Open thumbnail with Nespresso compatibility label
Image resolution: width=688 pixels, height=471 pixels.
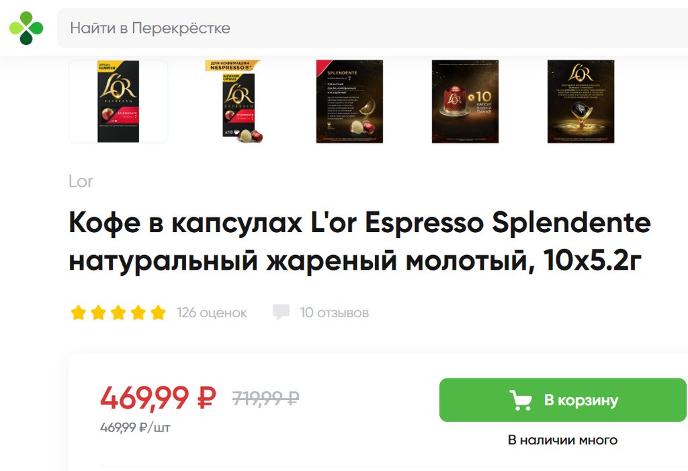click(234, 101)
